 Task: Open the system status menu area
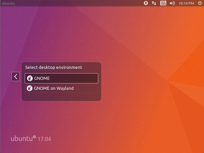pyautogui.click(x=172, y=3)
